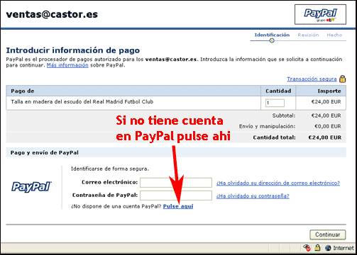Focus the Correo electrónico field
The height and width of the screenshot is (255, 357).
tap(176, 183)
